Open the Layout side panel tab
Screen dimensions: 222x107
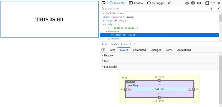point(124,50)
